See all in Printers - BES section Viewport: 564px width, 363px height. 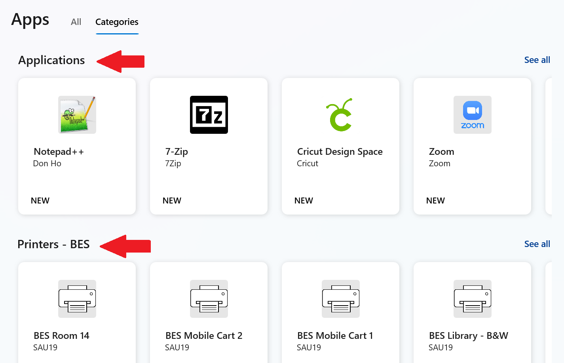(537, 244)
